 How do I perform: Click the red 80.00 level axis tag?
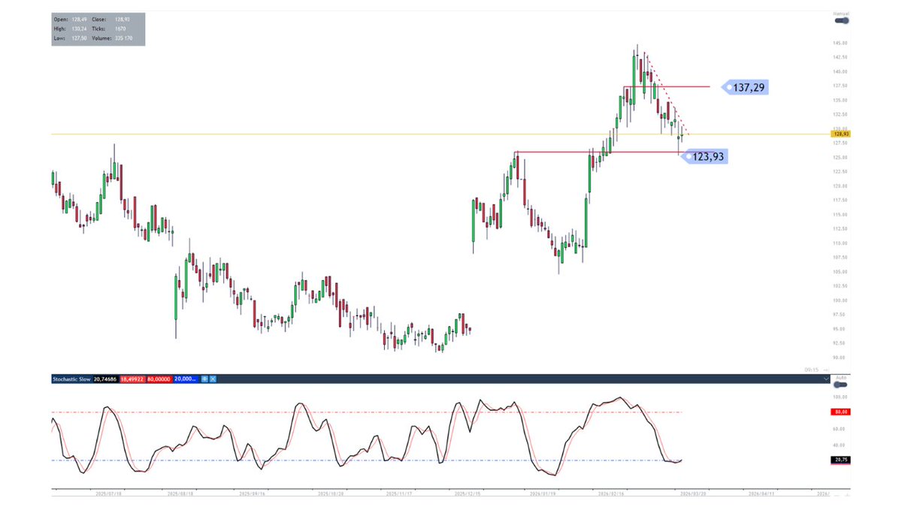[840, 412]
